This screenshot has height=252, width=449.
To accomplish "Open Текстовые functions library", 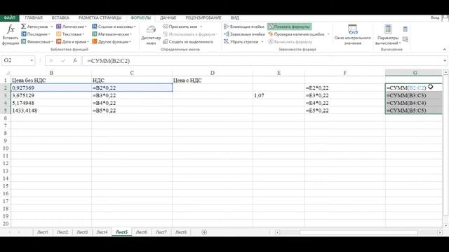I will point(70,34).
